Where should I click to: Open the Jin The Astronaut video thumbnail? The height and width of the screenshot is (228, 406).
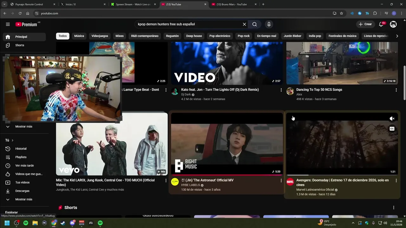tap(227, 144)
